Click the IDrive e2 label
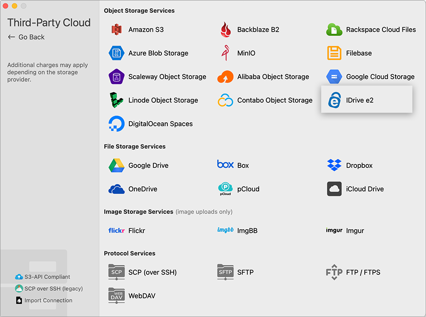The width and height of the screenshot is (426, 317). (x=360, y=101)
